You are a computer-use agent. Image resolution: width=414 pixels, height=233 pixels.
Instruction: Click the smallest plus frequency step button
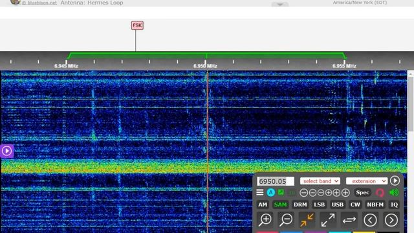click(328, 193)
